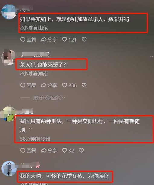The image size is (154, 185).
Task: Dislike the 杀人犯 comment from Hunan
Action: pos(84,85)
